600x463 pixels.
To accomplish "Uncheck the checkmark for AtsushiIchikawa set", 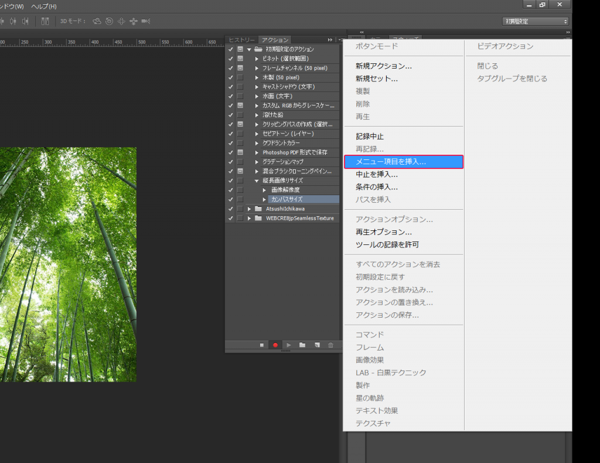I will 230,209.
